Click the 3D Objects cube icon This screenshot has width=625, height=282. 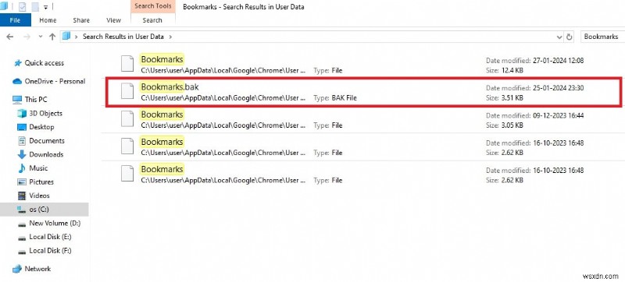point(22,114)
